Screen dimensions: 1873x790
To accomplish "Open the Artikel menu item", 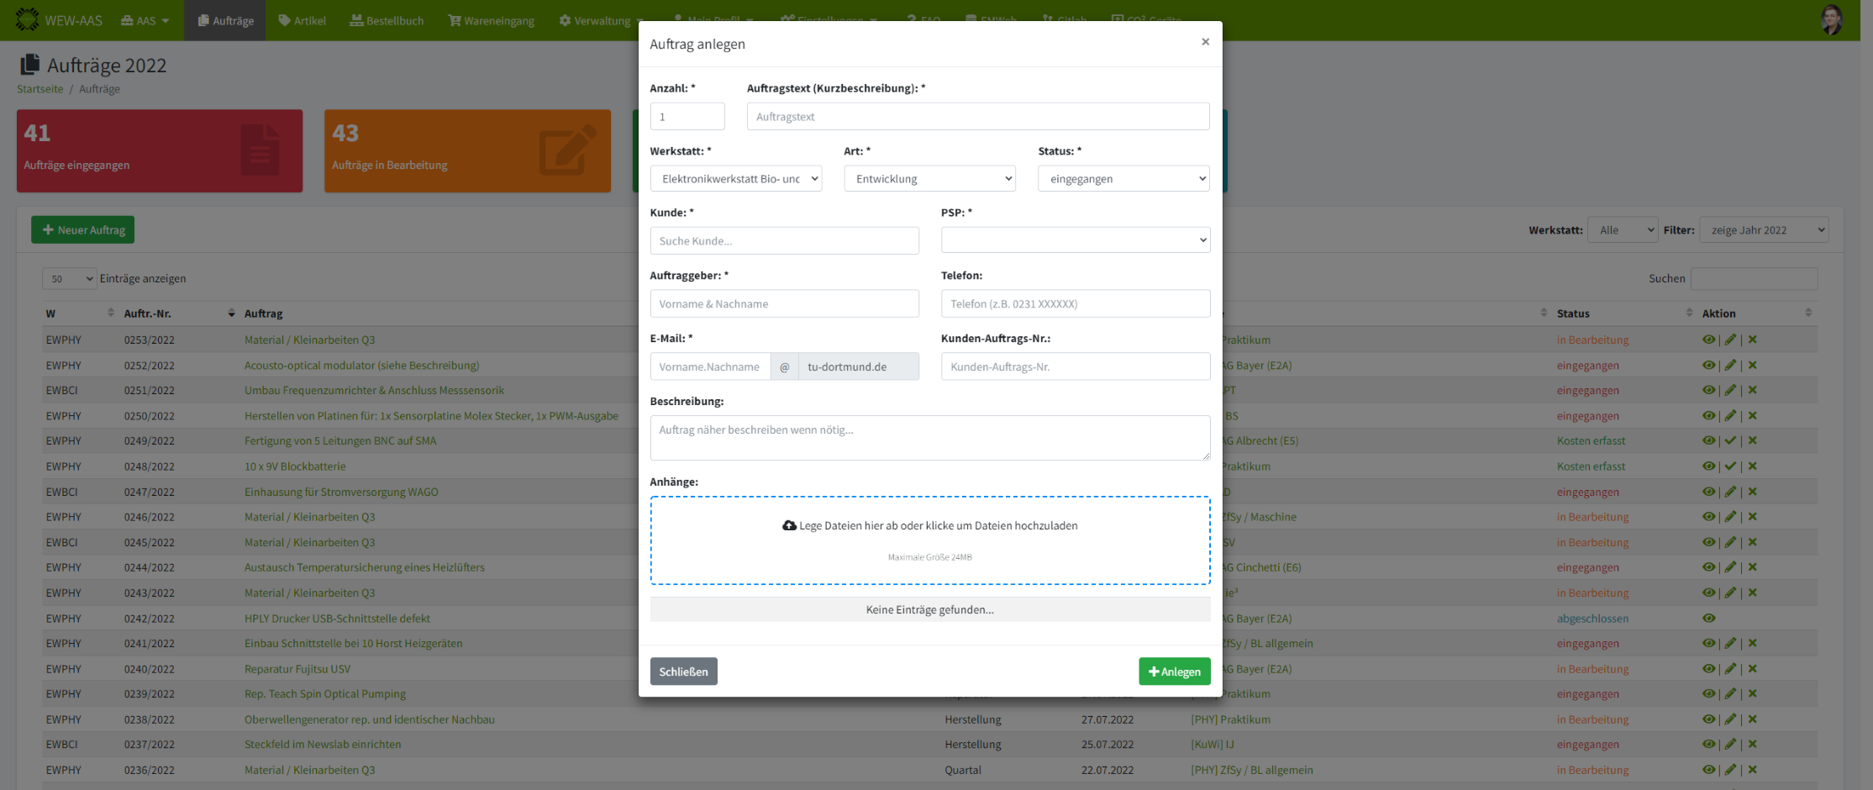I will click(302, 20).
